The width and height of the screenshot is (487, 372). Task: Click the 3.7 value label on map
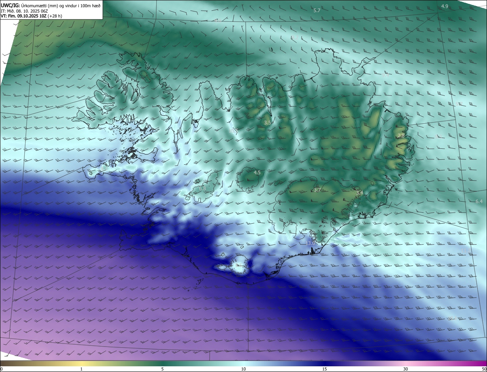(x=317, y=190)
